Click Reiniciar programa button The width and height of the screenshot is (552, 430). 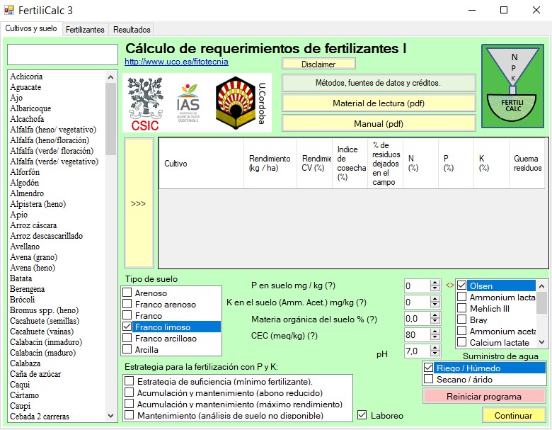point(483,397)
